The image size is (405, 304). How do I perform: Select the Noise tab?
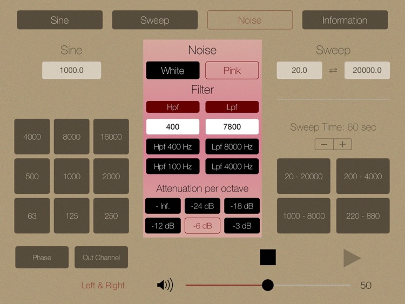click(250, 20)
